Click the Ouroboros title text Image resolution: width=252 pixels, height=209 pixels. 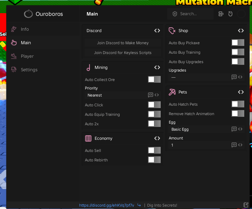pos(49,14)
